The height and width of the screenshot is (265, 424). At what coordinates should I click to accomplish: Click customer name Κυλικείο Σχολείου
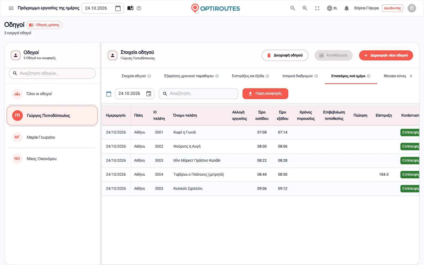tap(188, 189)
